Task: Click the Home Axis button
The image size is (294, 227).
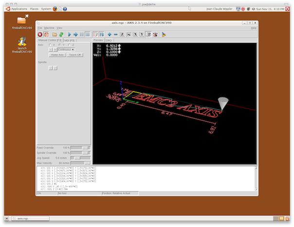Action: click(x=57, y=55)
